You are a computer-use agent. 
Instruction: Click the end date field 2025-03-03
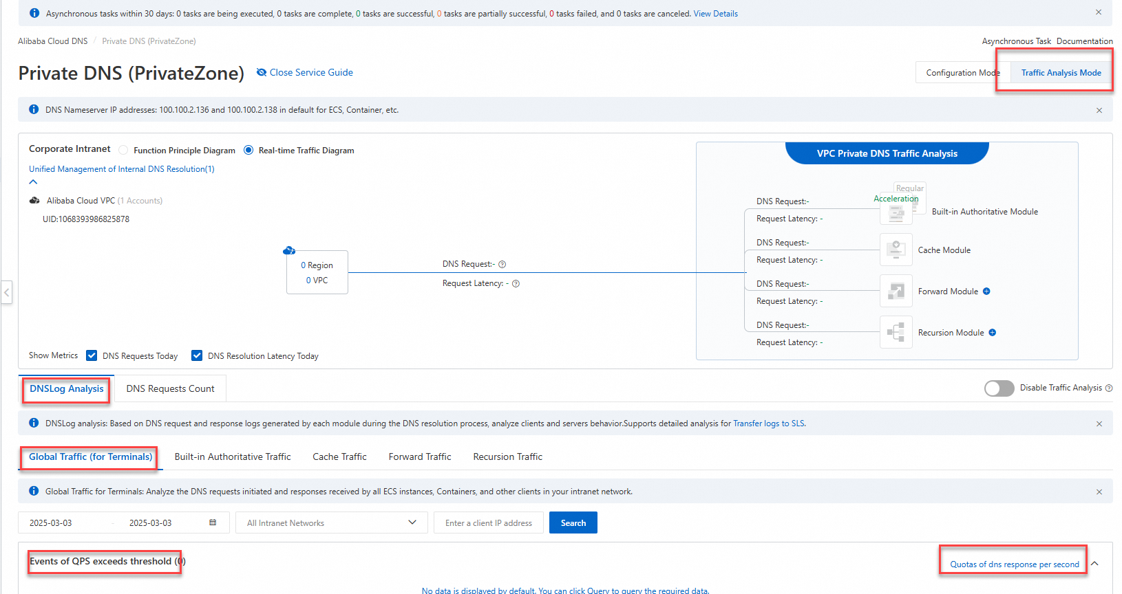click(151, 523)
